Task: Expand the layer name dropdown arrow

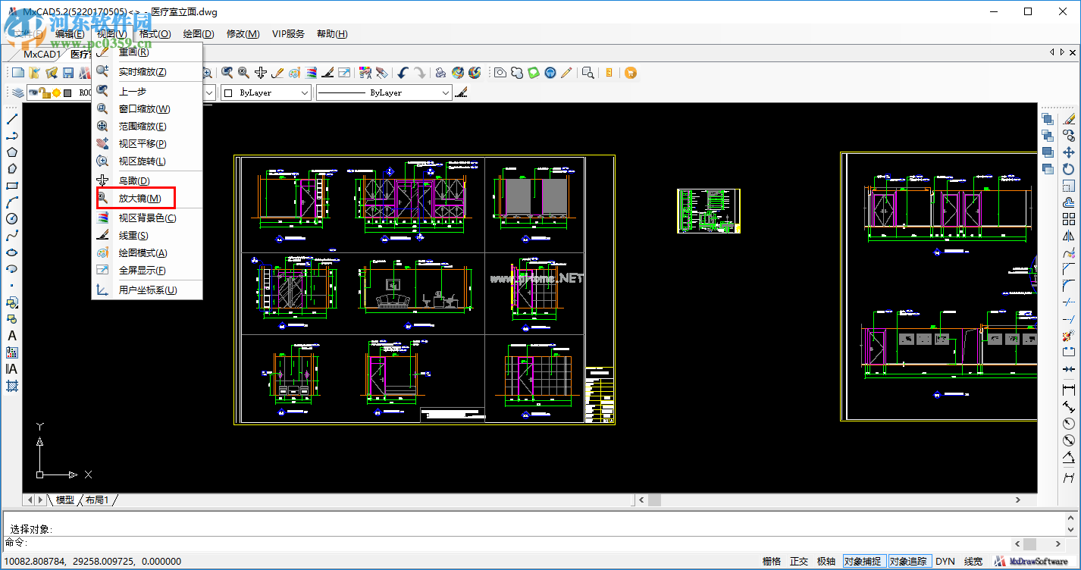Action: [209, 92]
